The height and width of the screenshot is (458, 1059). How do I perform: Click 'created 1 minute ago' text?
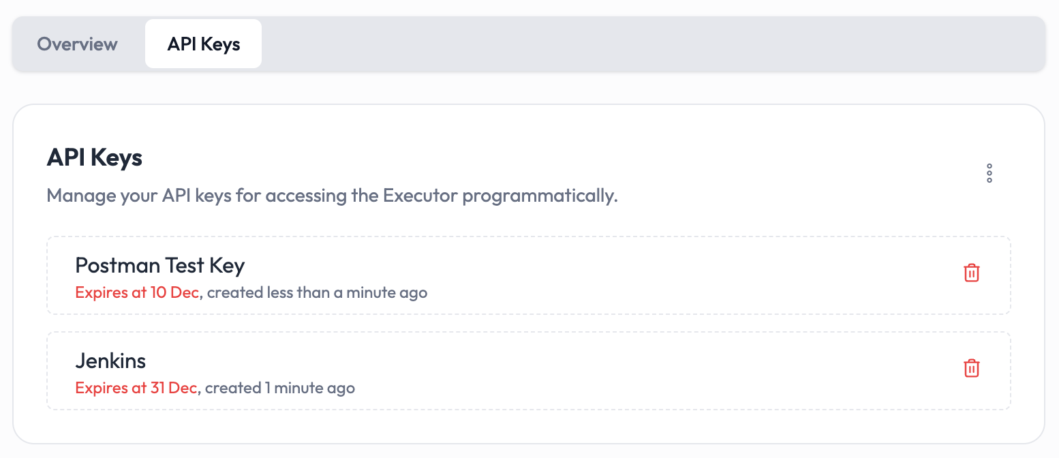pyautogui.click(x=280, y=388)
